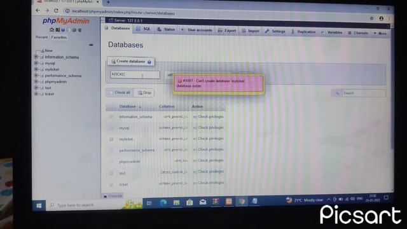
Task: Switch to the SQL tab
Action: (143, 29)
